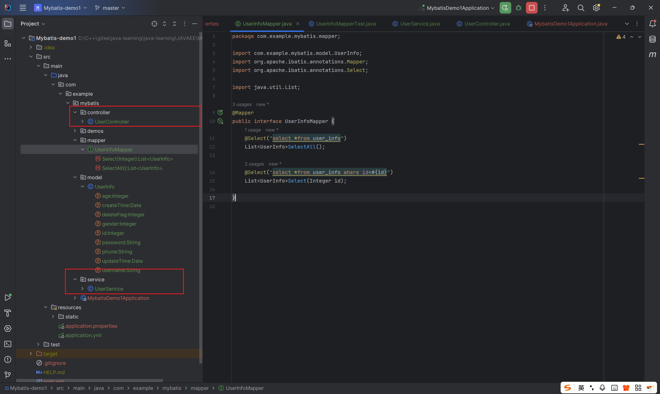Open Project tool window icon in sidebar
This screenshot has width=660, height=394.
8,24
